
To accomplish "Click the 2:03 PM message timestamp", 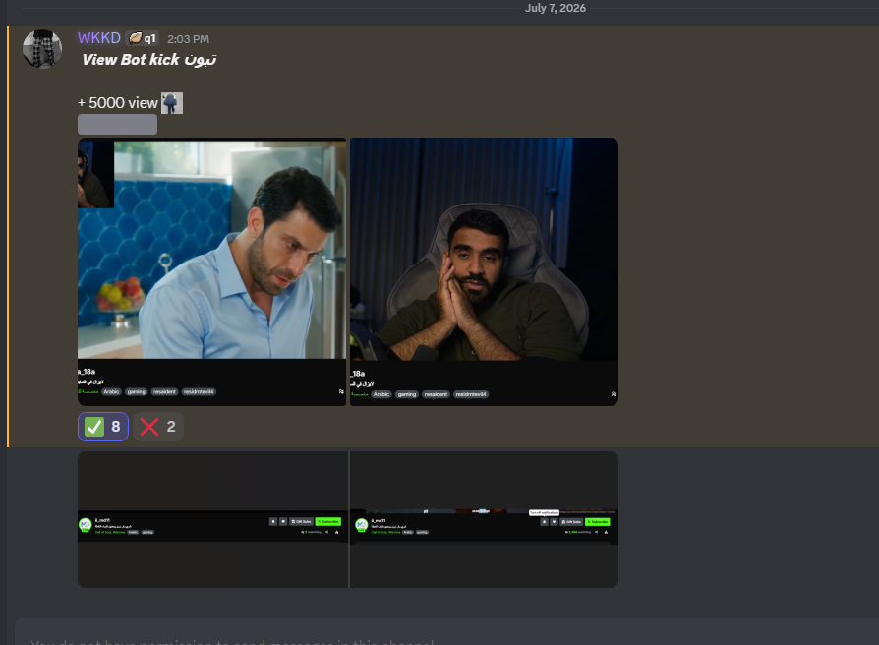I will (x=189, y=39).
